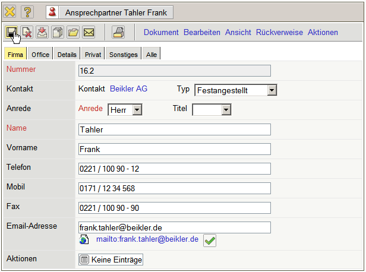
Task: Click the green checkmark beside mailto link
Action: (210, 240)
